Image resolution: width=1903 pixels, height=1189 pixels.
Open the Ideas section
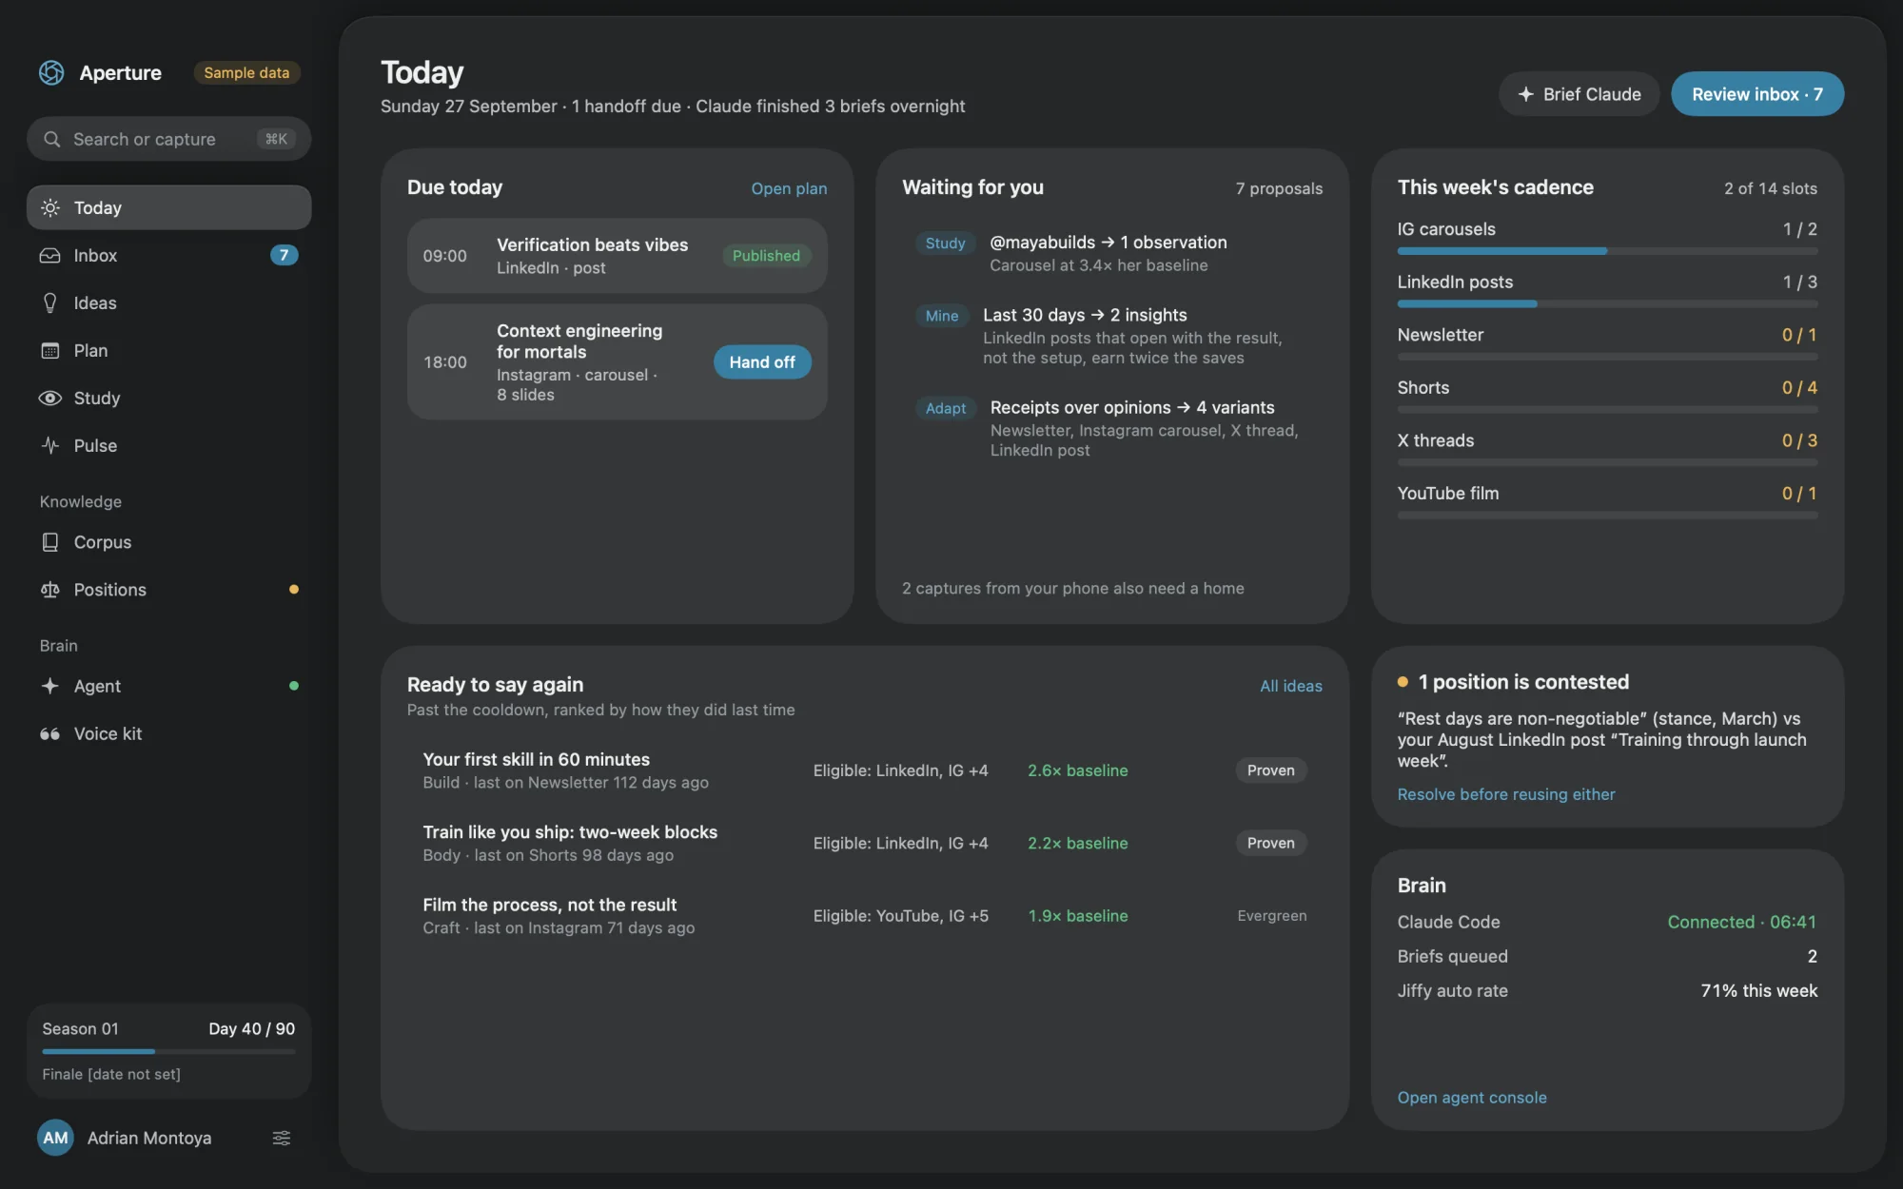point(168,302)
